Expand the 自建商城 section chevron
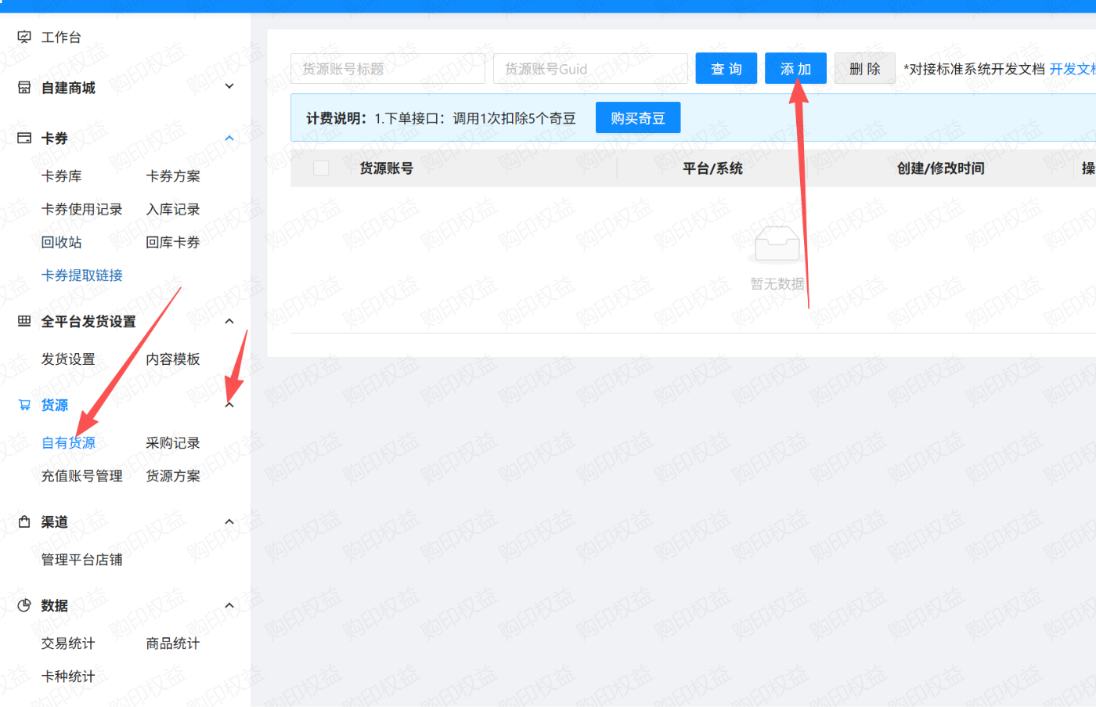The height and width of the screenshot is (707, 1096). click(229, 87)
